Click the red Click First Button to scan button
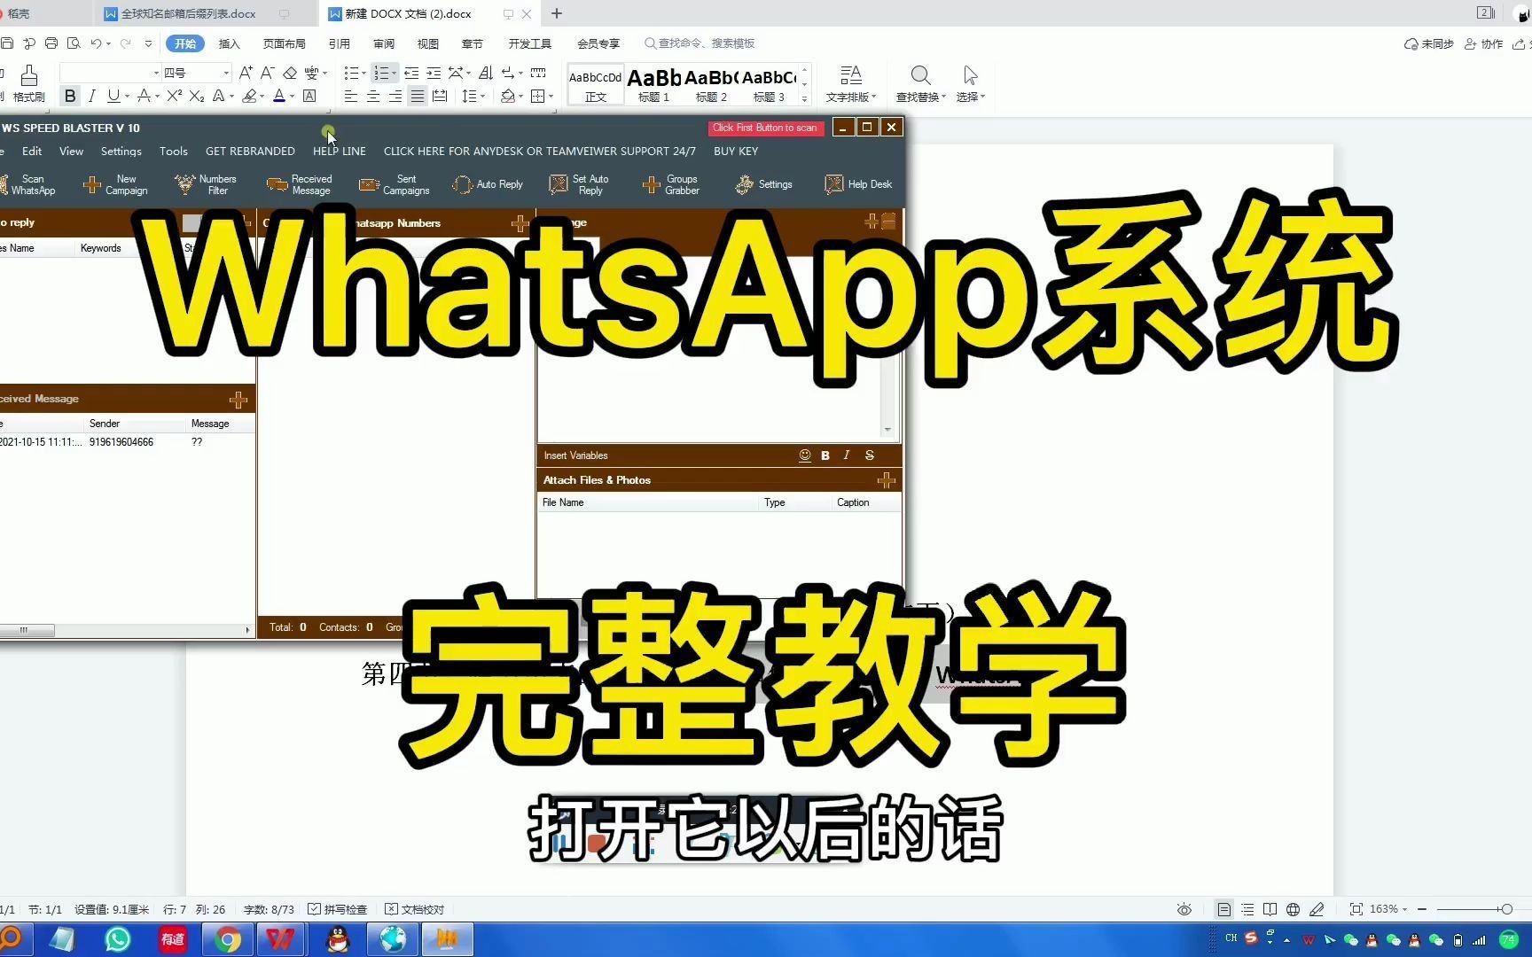Image resolution: width=1532 pixels, height=957 pixels. (765, 128)
